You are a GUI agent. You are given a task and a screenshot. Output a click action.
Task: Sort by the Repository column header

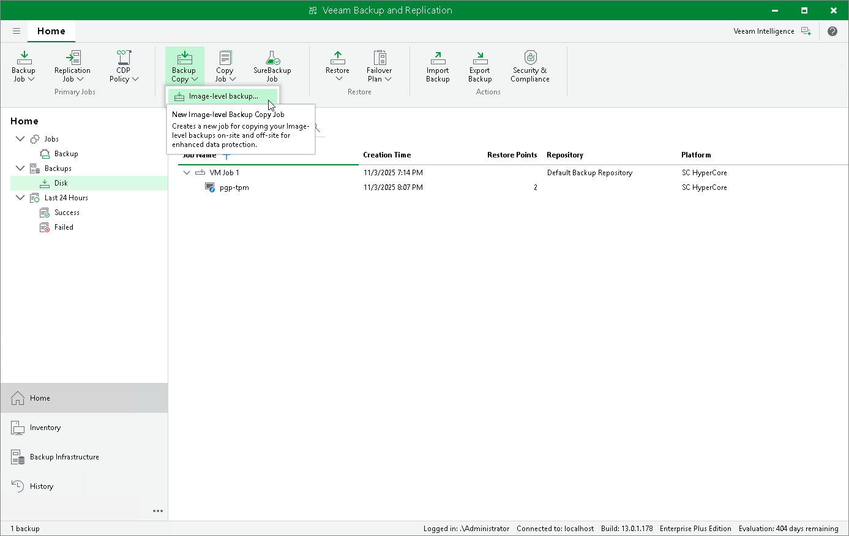point(565,155)
